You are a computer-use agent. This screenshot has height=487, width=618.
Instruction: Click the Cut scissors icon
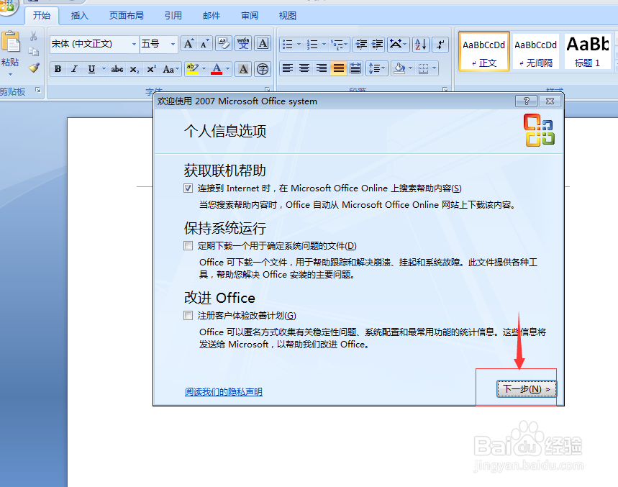(34, 36)
